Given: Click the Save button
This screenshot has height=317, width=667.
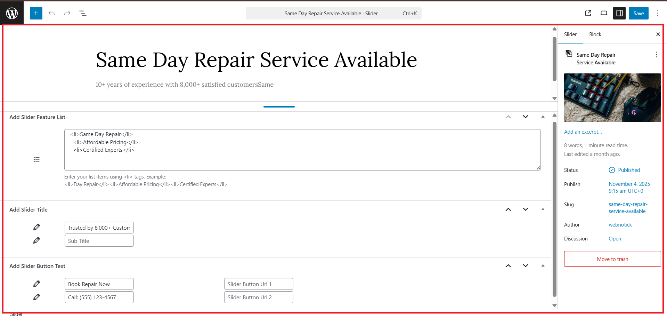Looking at the screenshot, I should pyautogui.click(x=638, y=13).
